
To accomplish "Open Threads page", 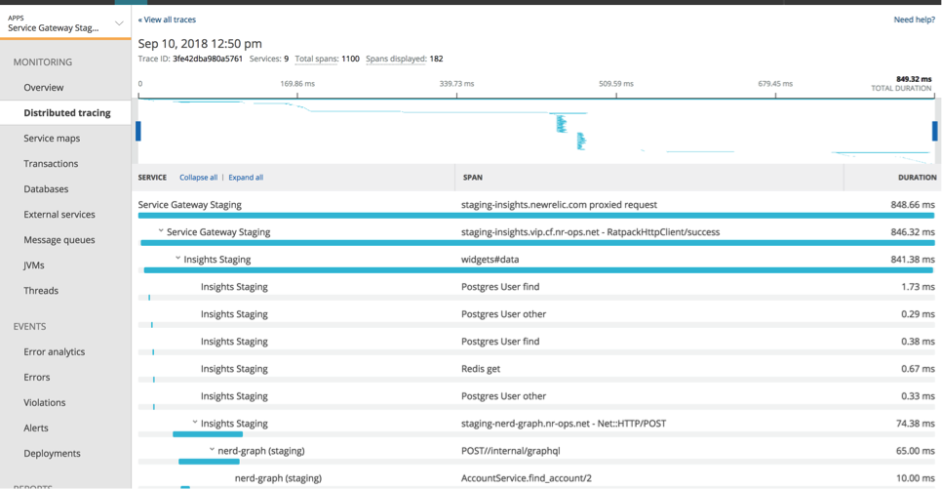I will (x=41, y=291).
